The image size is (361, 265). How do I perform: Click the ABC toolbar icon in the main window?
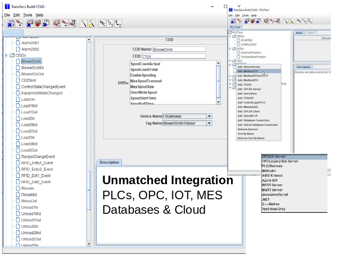tap(102, 24)
